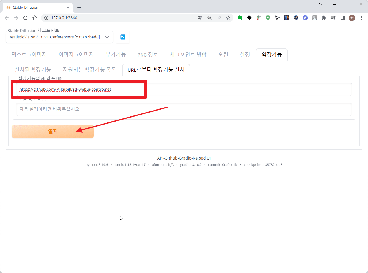Click the torch: 1.13.1+cu117 text

[130, 165]
